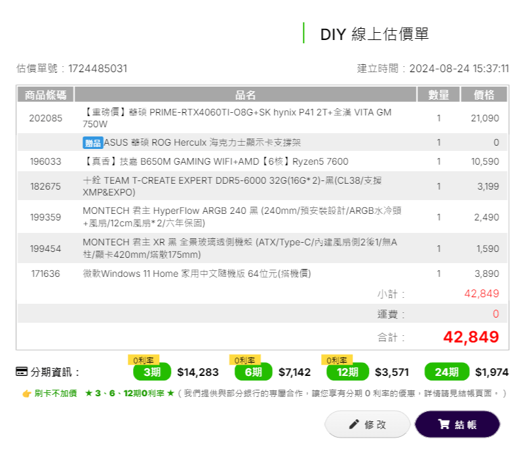Viewport: 525px width, 454px height.
Task: Click the 價格 column header
Action: click(x=484, y=94)
